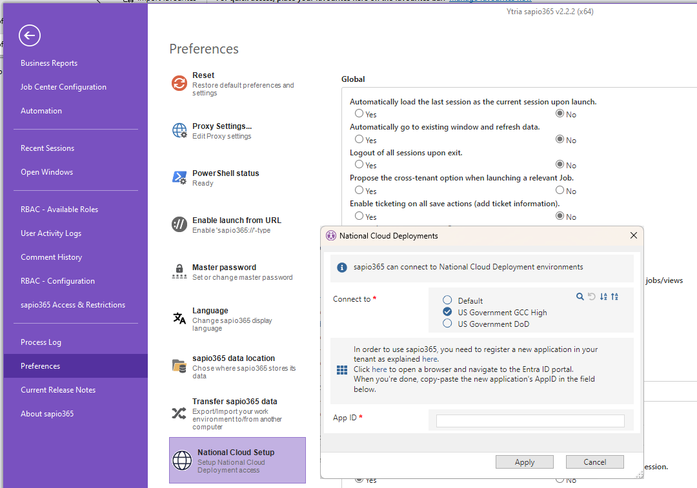Select No for enable ticketing on save
Screen dimensions: 697x488
pyautogui.click(x=560, y=216)
